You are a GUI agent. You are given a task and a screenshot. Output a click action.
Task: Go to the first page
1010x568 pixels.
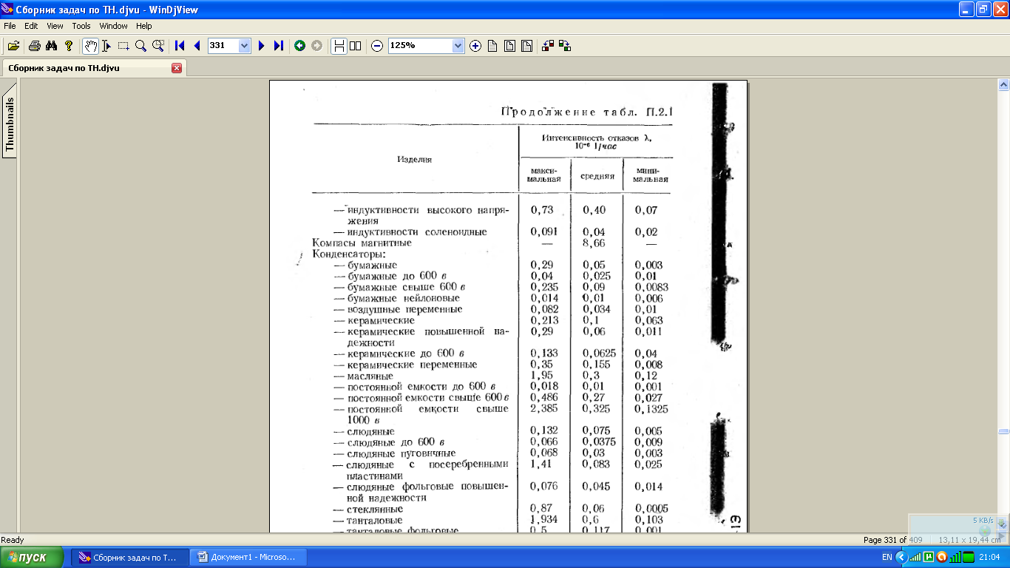[180, 46]
